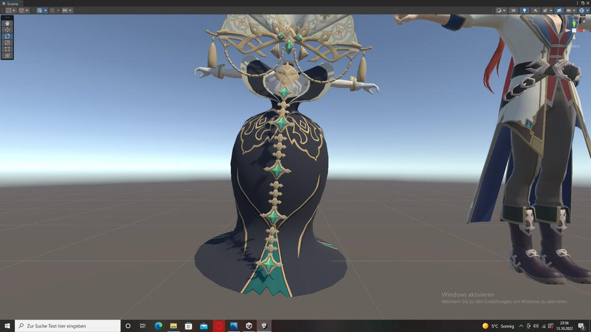Switch to the Scene tab
591x332 pixels.
tap(10, 3)
